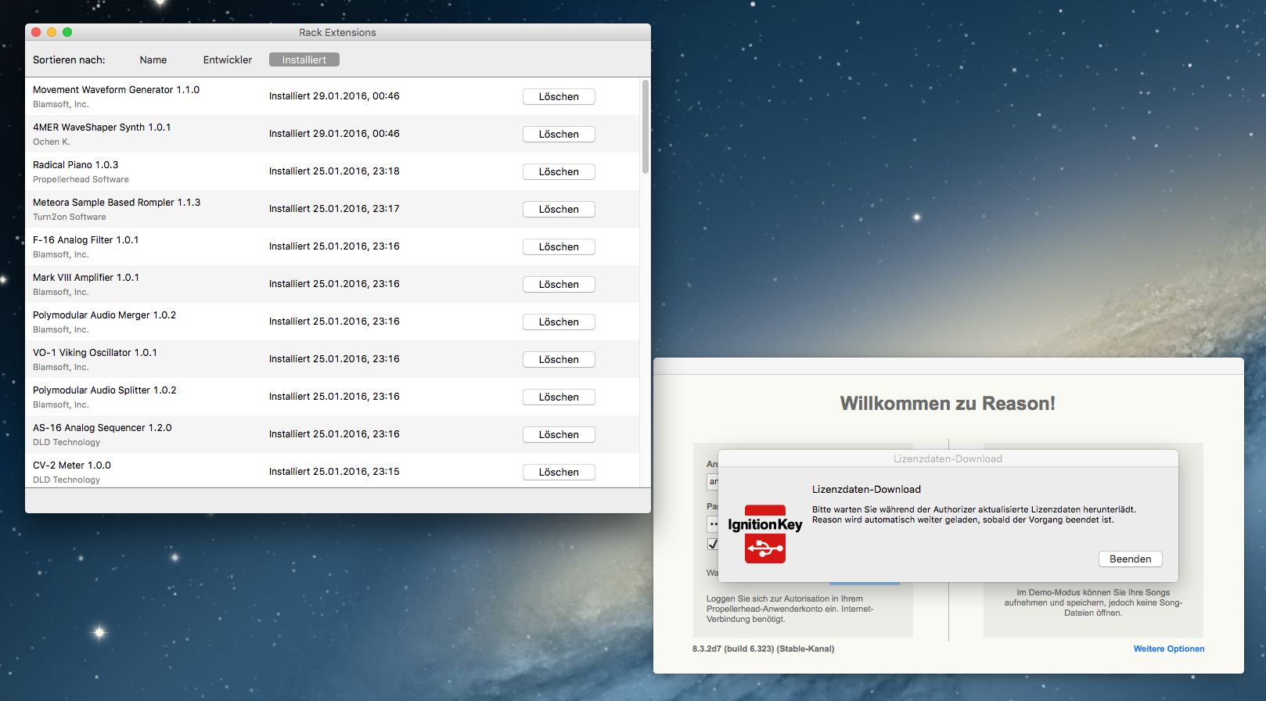Viewport: 1266px width, 701px height.
Task: Toggle the checkbox in Reason login panel
Action: click(713, 544)
